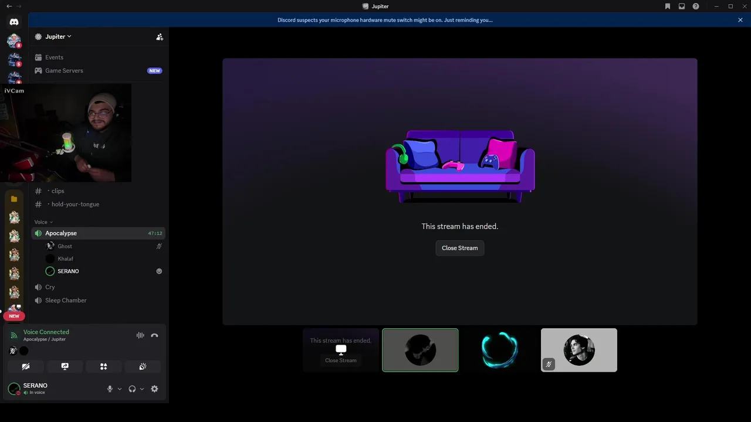Join the Sleep Chamber voice channel
The height and width of the screenshot is (422, 751).
[x=98, y=300]
